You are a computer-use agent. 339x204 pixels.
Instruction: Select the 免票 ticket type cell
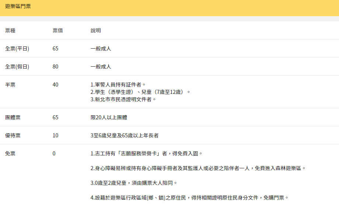click(x=10, y=154)
